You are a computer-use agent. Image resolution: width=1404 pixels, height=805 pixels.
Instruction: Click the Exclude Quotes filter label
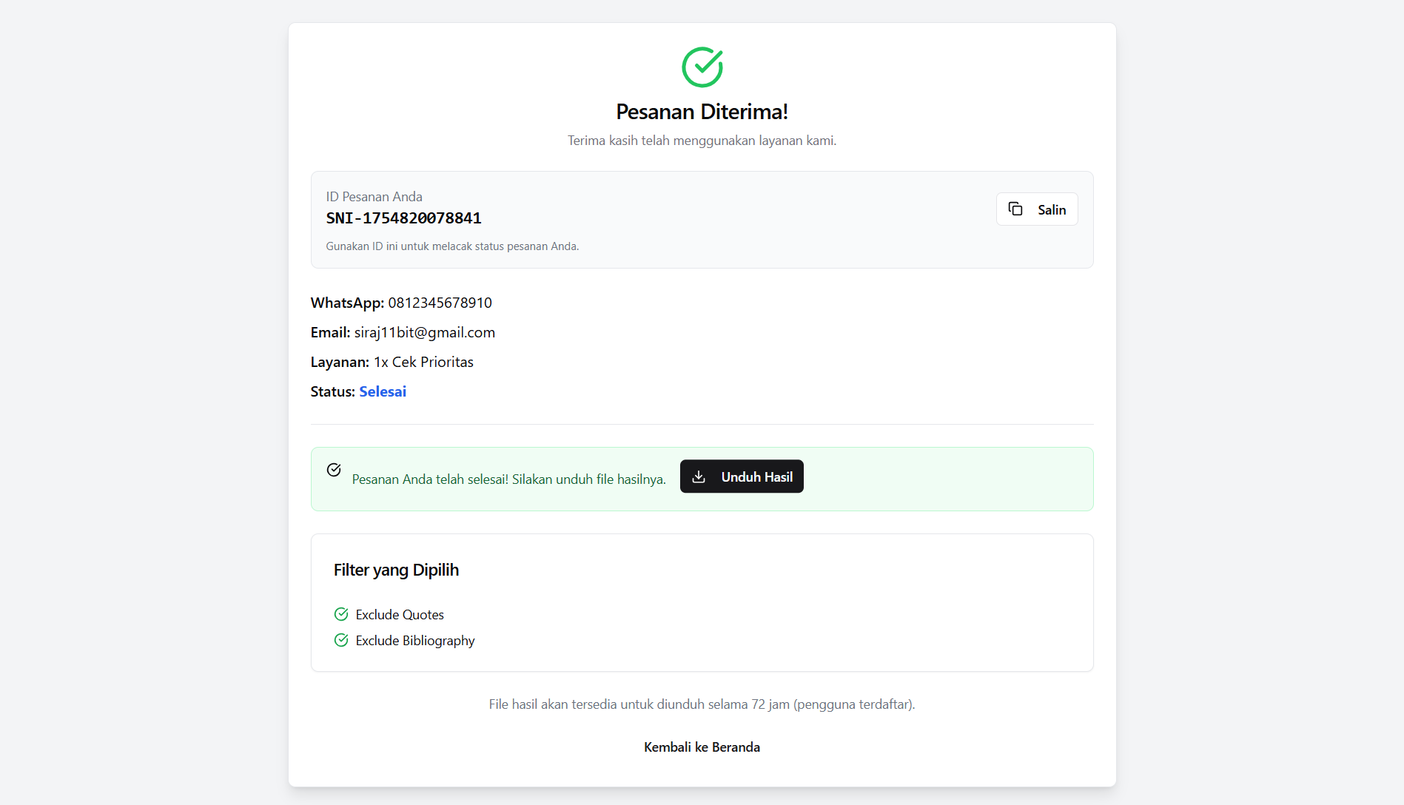point(400,615)
